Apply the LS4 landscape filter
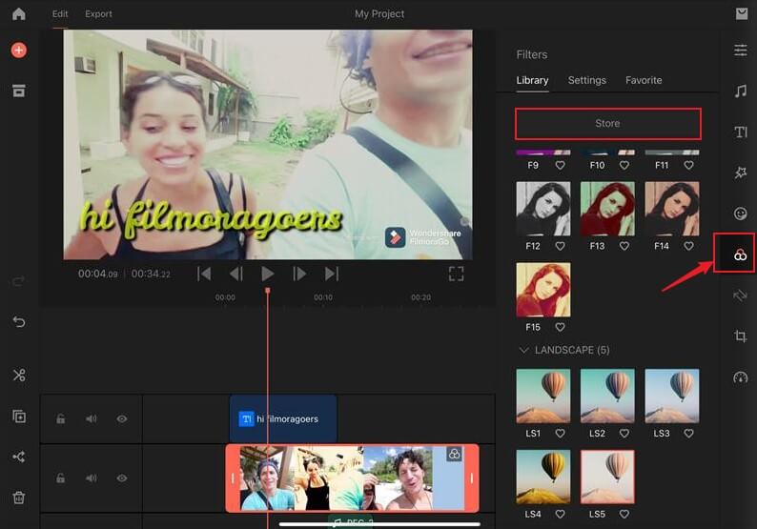The width and height of the screenshot is (757, 529). pos(543,477)
